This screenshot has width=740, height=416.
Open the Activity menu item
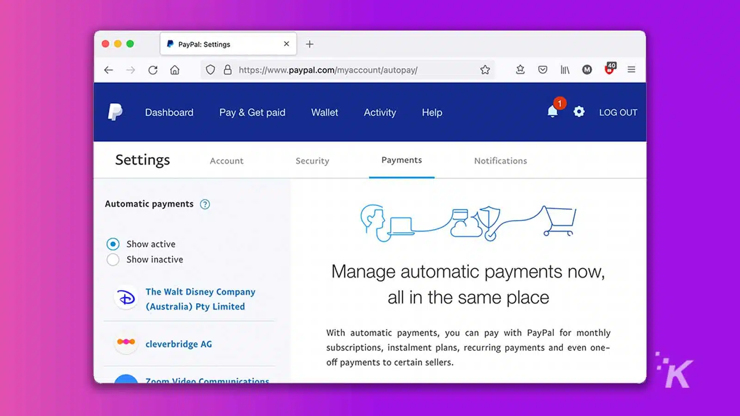(380, 112)
